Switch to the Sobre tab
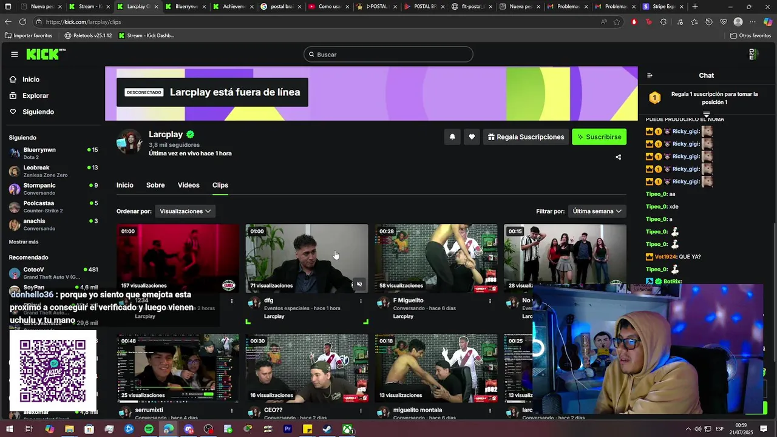 (155, 185)
